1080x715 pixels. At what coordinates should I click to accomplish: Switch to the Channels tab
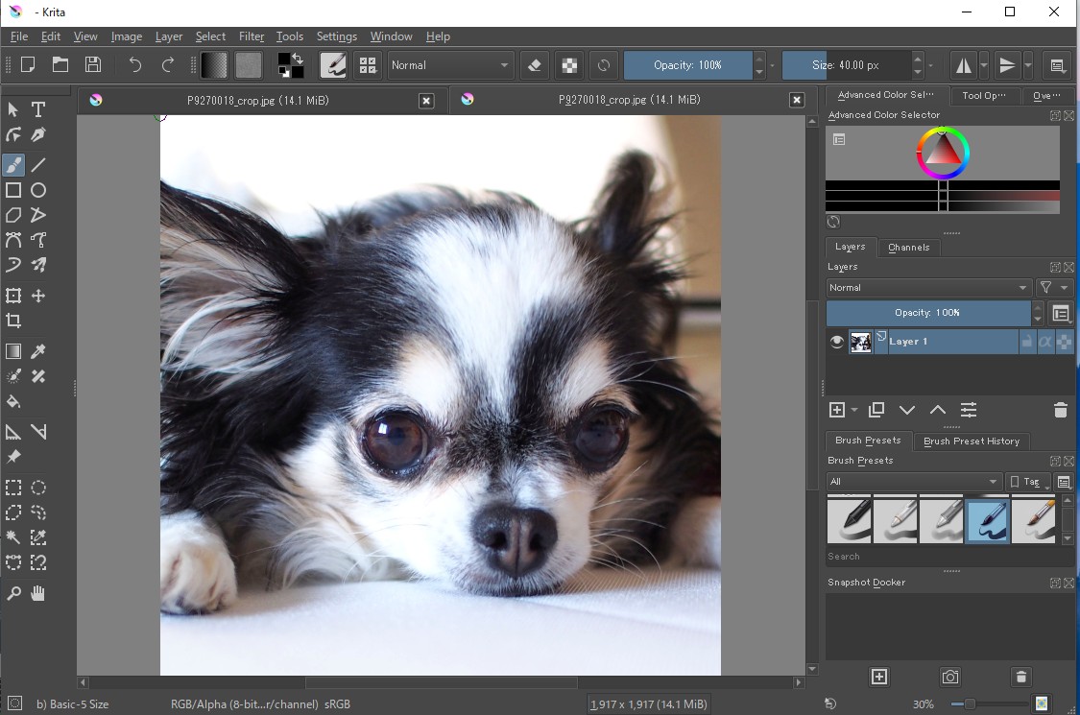coord(908,248)
